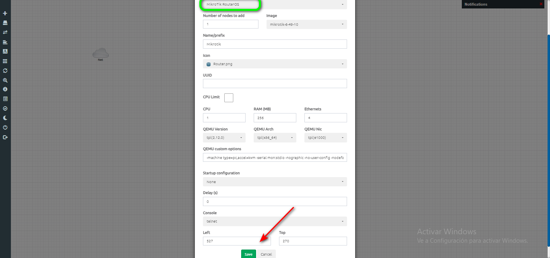Open the Console dropdown showing telnet
Screen dimensions: 550x258
(275, 221)
